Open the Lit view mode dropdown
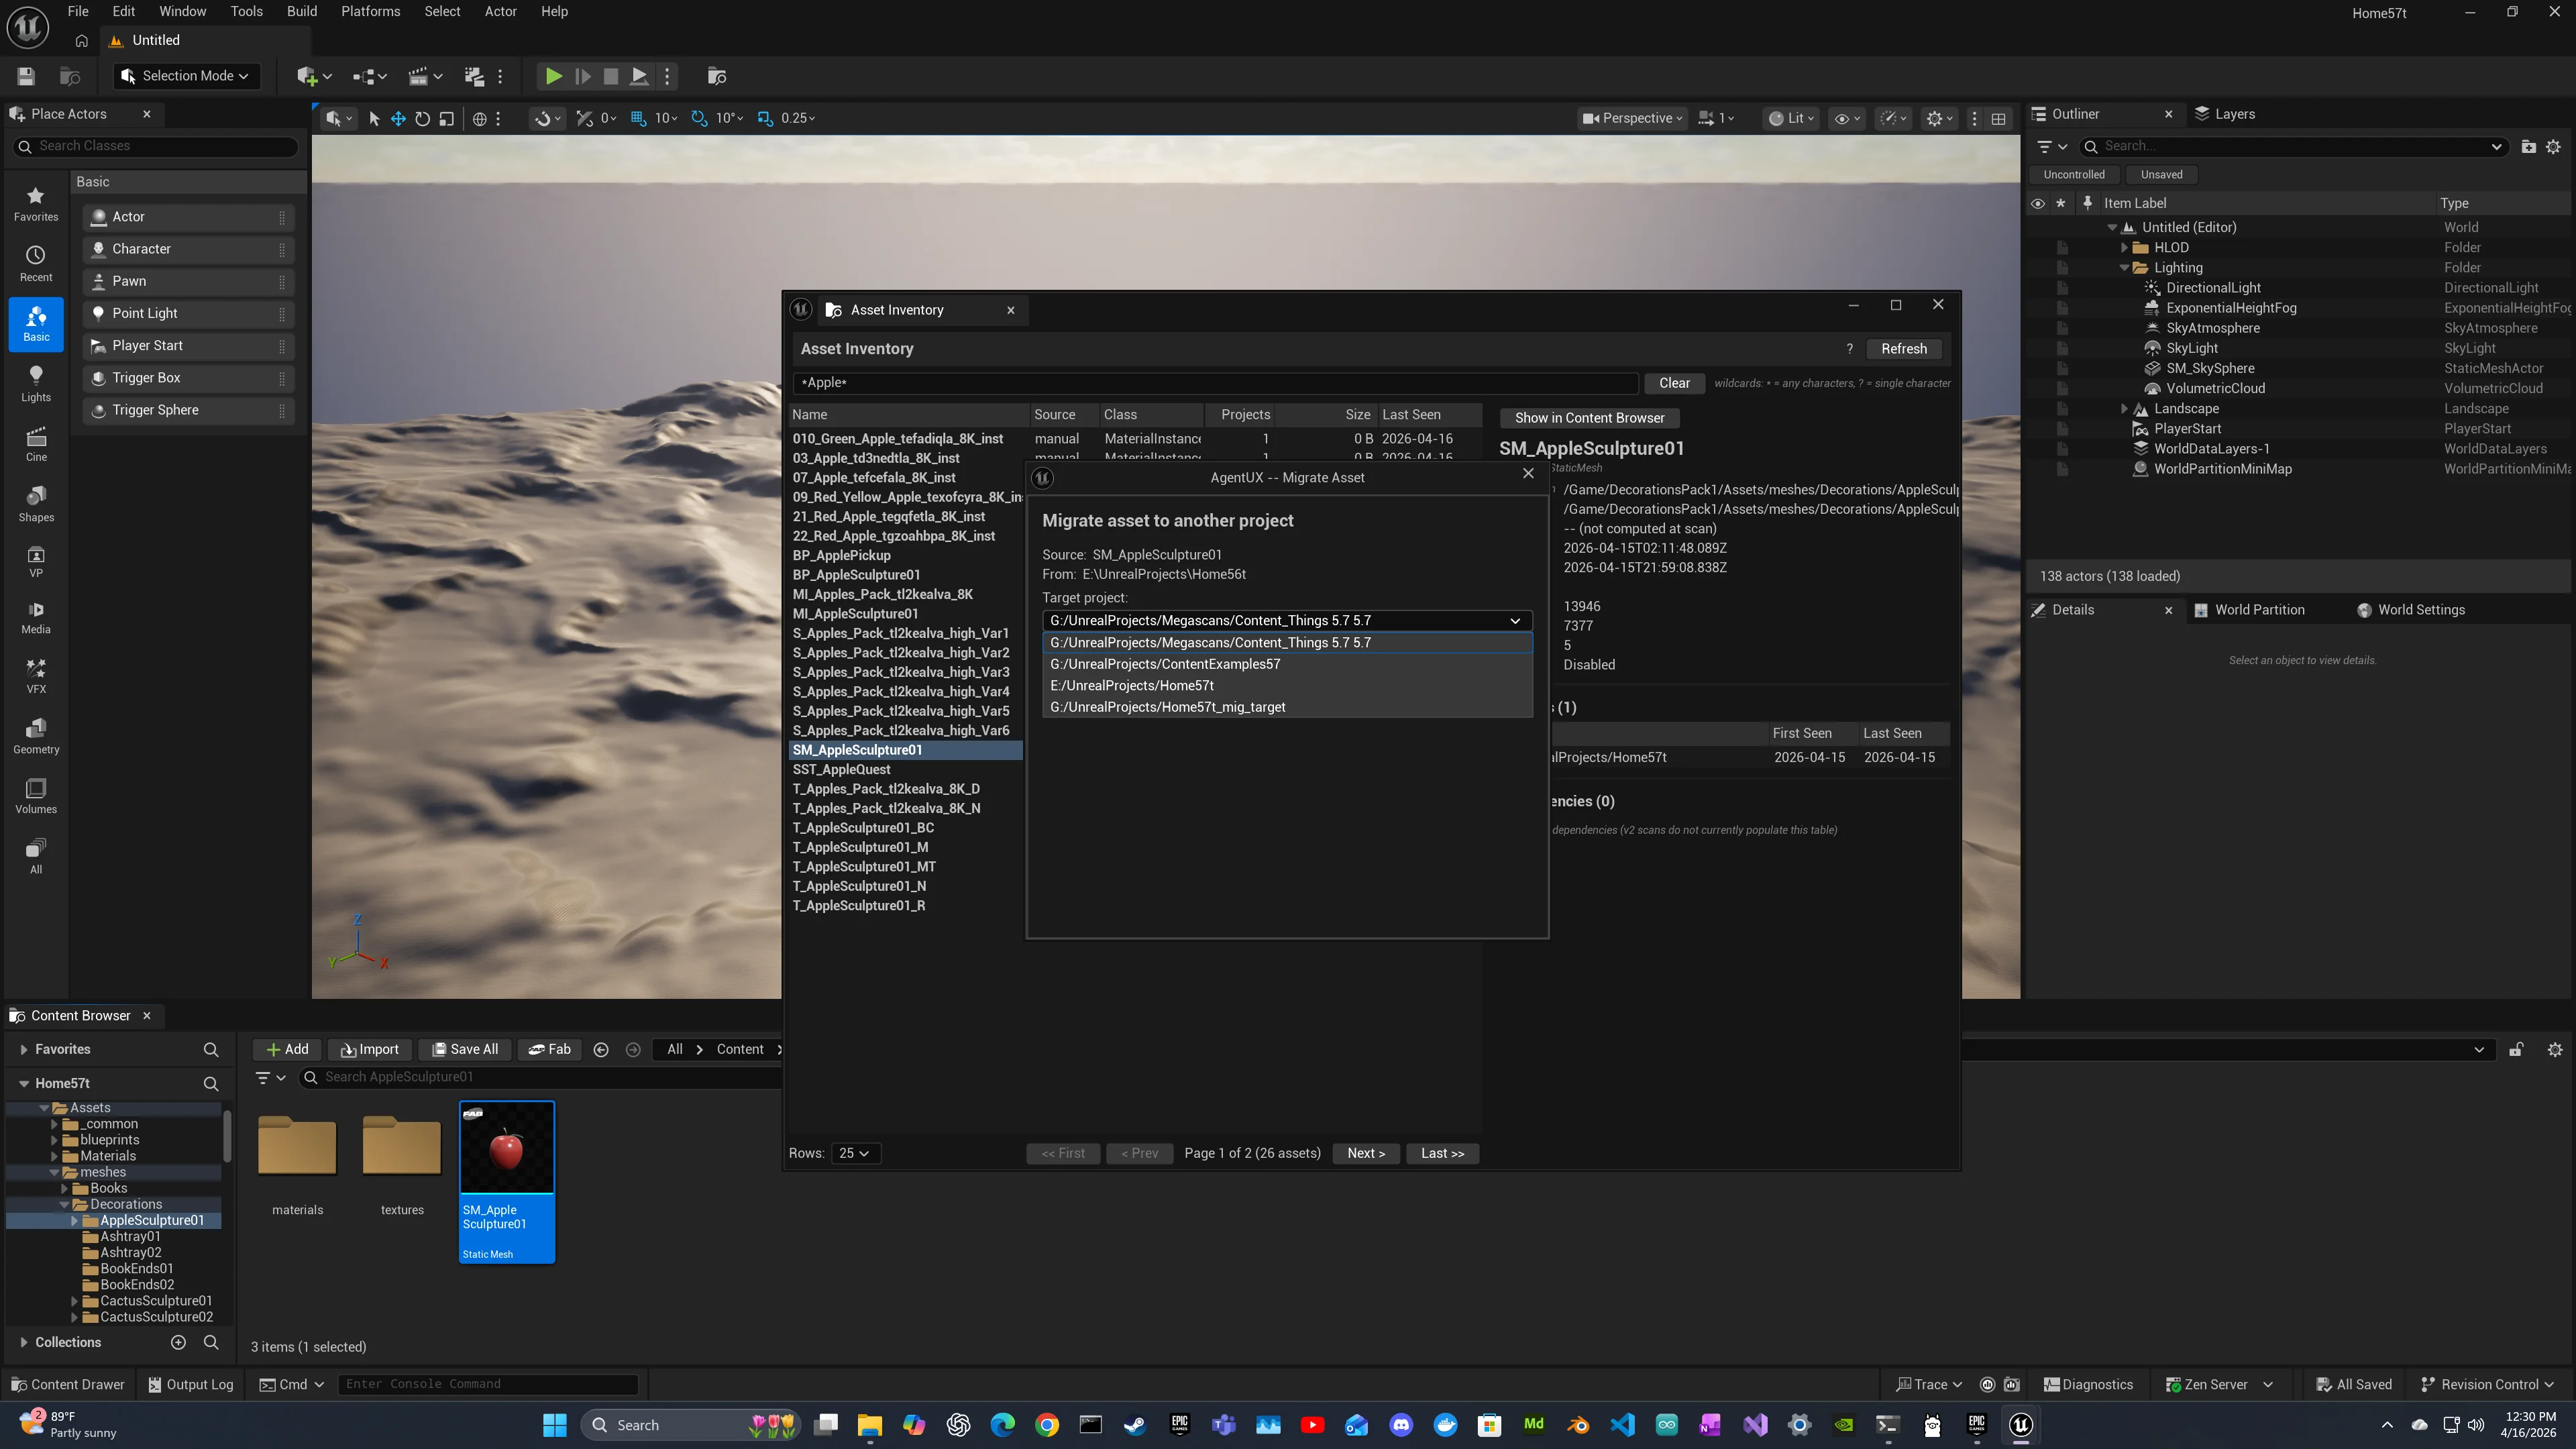 coord(1791,118)
